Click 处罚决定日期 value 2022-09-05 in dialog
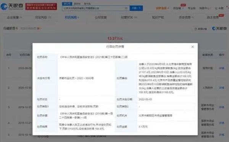Image resolution: width=229 pixels, height=142 pixels. [145, 99]
